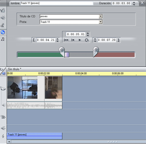Select the voice-over microphone tool
The height and width of the screenshot is (144, 146).
pos(3,25)
